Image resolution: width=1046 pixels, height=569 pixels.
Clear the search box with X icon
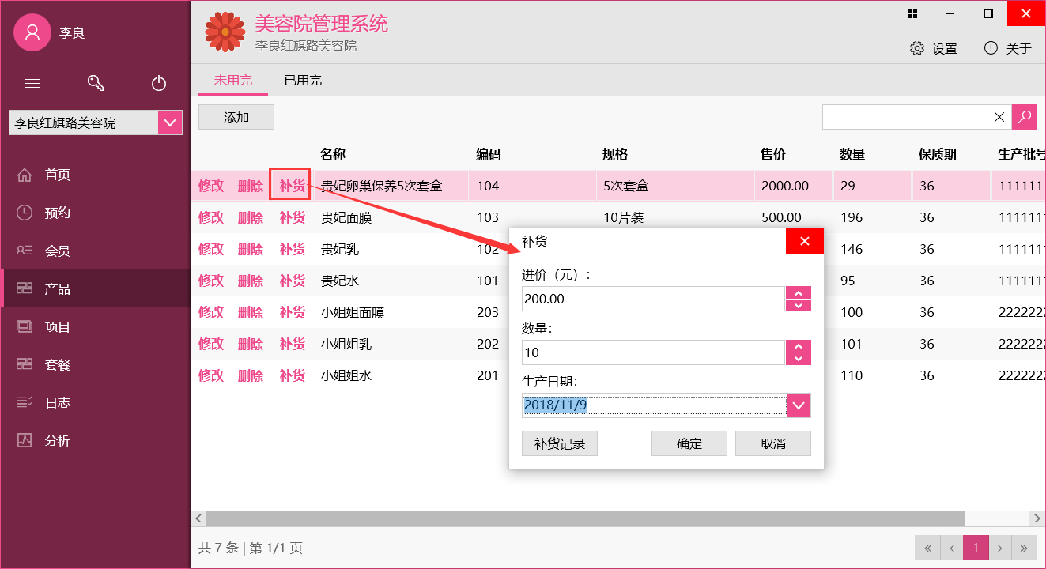[999, 117]
